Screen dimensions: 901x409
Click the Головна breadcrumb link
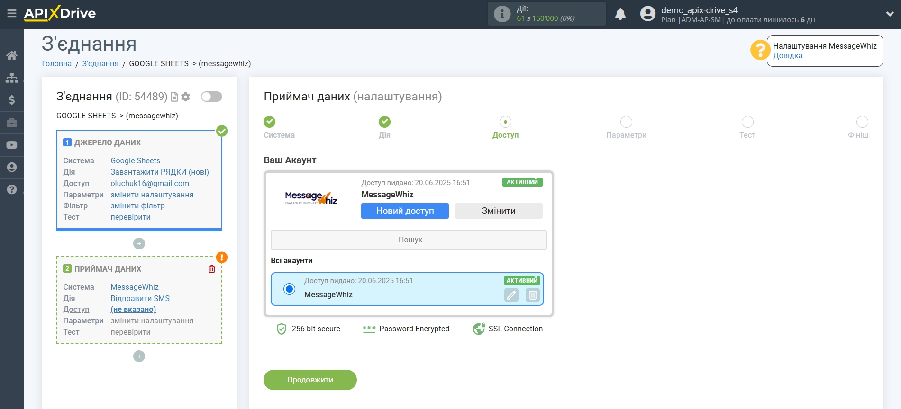[57, 64]
